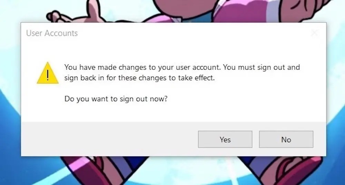345x185 pixels.
Task: Click the User Accounts title text
Action: pyautogui.click(x=52, y=33)
